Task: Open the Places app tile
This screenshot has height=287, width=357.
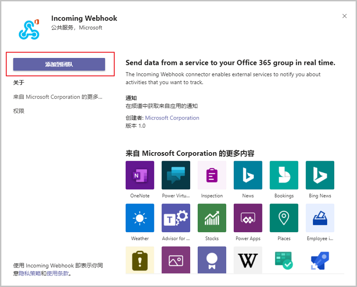Action: pos(284,218)
